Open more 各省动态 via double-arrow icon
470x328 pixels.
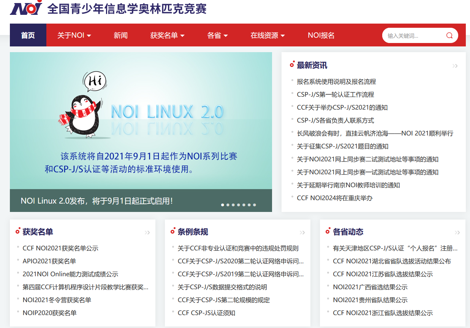click(457, 232)
